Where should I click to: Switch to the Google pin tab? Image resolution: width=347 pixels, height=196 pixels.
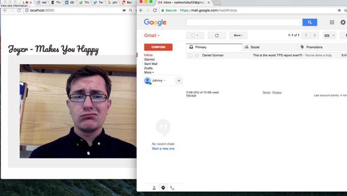112,3
